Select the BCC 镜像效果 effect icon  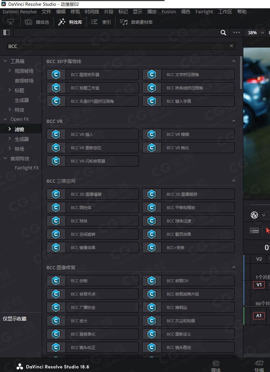pos(56,247)
